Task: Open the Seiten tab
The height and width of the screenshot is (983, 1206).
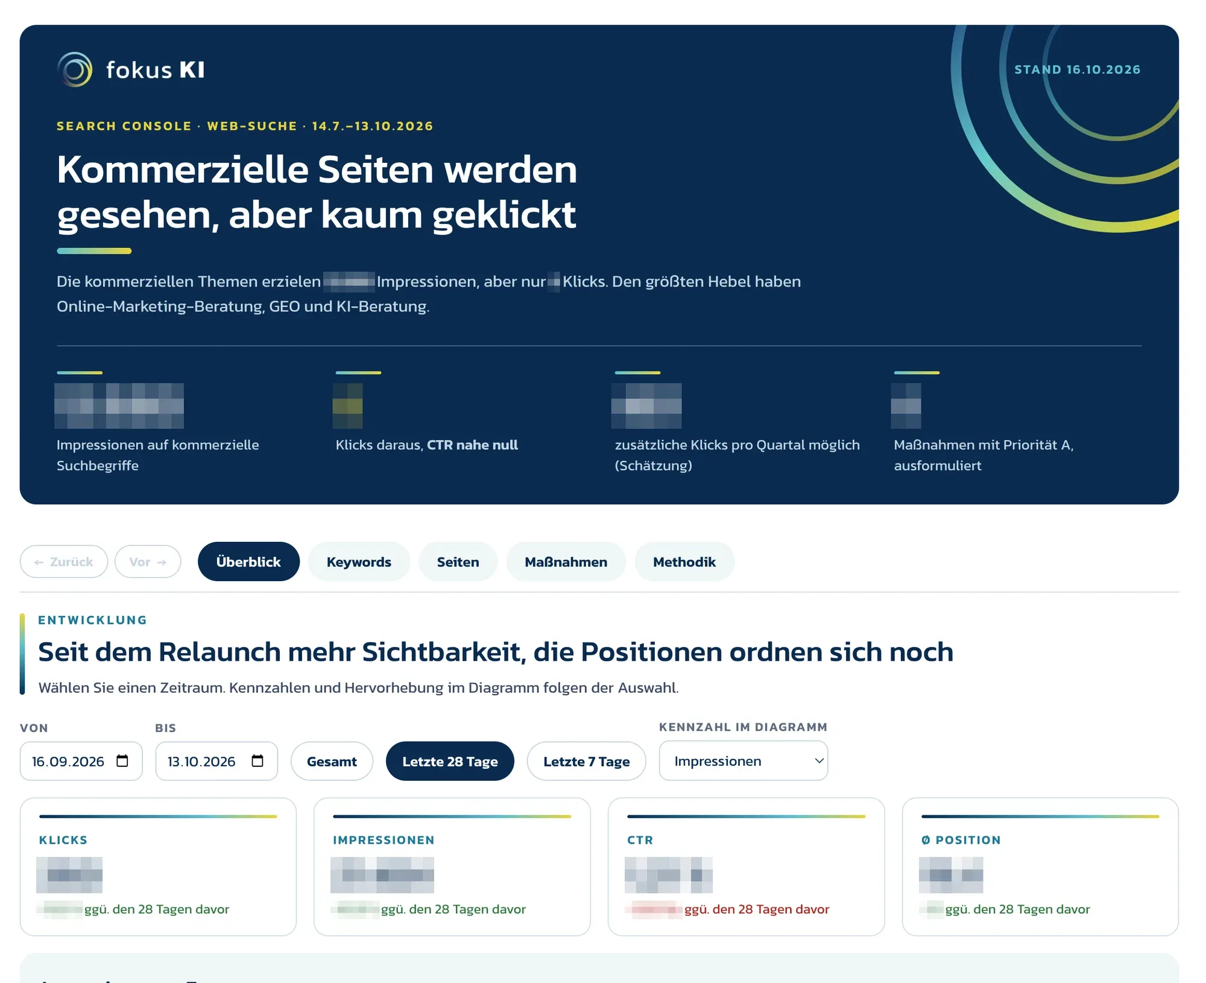Action: point(458,562)
